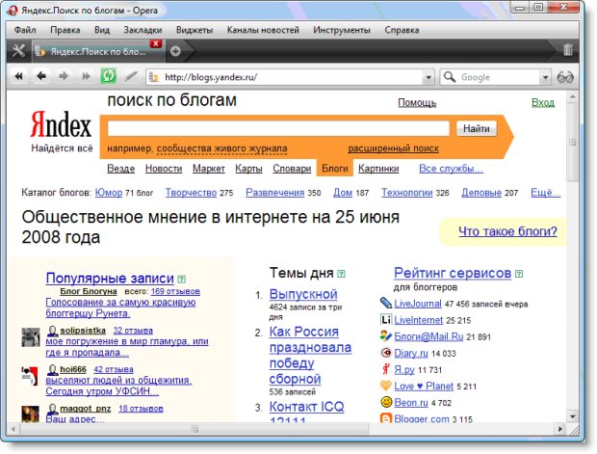Click the Beon.ru smiley icon
This screenshot has width=597, height=454.
pos(386,402)
